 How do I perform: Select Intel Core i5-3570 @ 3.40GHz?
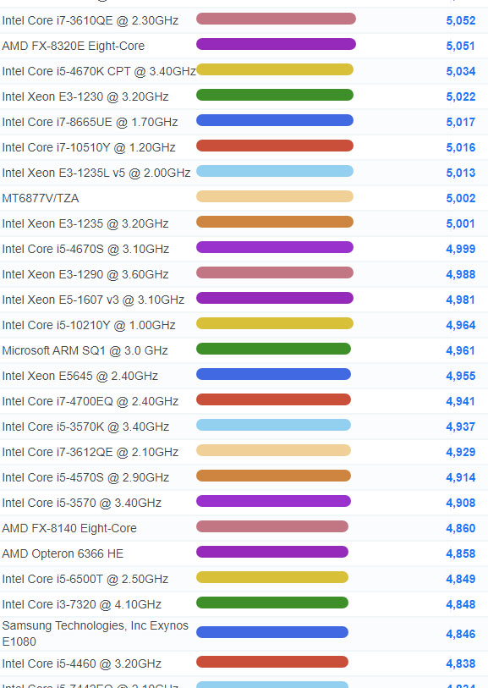point(81,504)
